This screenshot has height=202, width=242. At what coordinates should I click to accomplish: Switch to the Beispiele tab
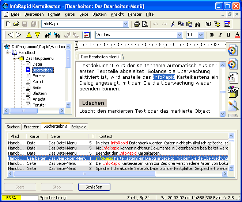(x=79, y=127)
